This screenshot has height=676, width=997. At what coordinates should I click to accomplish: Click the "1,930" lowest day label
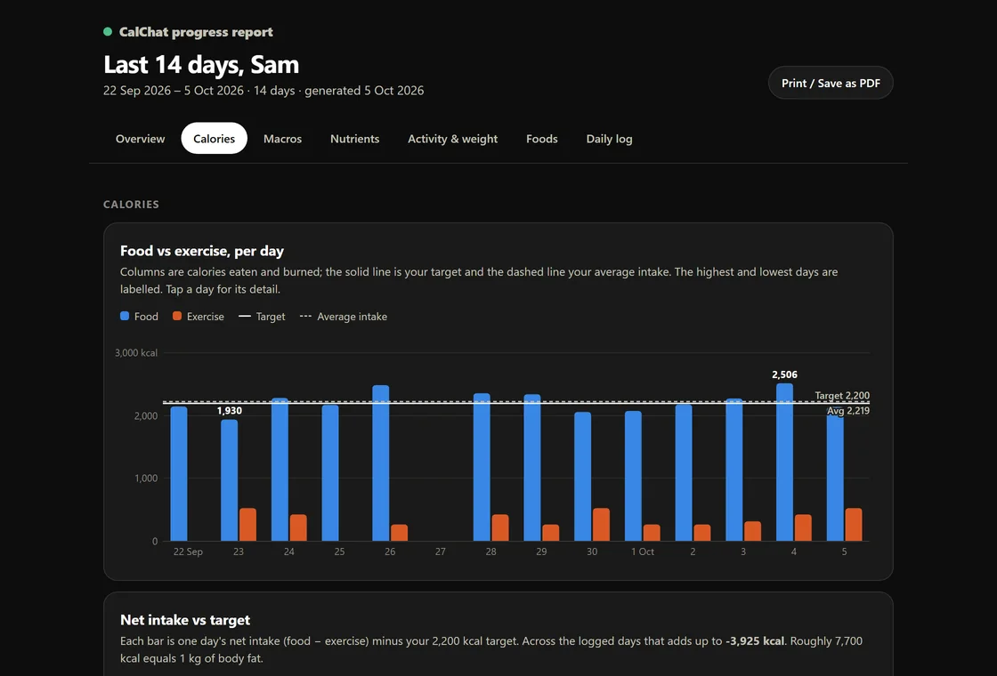pos(229,410)
